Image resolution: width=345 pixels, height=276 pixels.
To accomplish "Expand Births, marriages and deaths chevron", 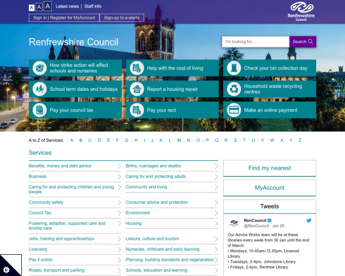I will [216, 166].
